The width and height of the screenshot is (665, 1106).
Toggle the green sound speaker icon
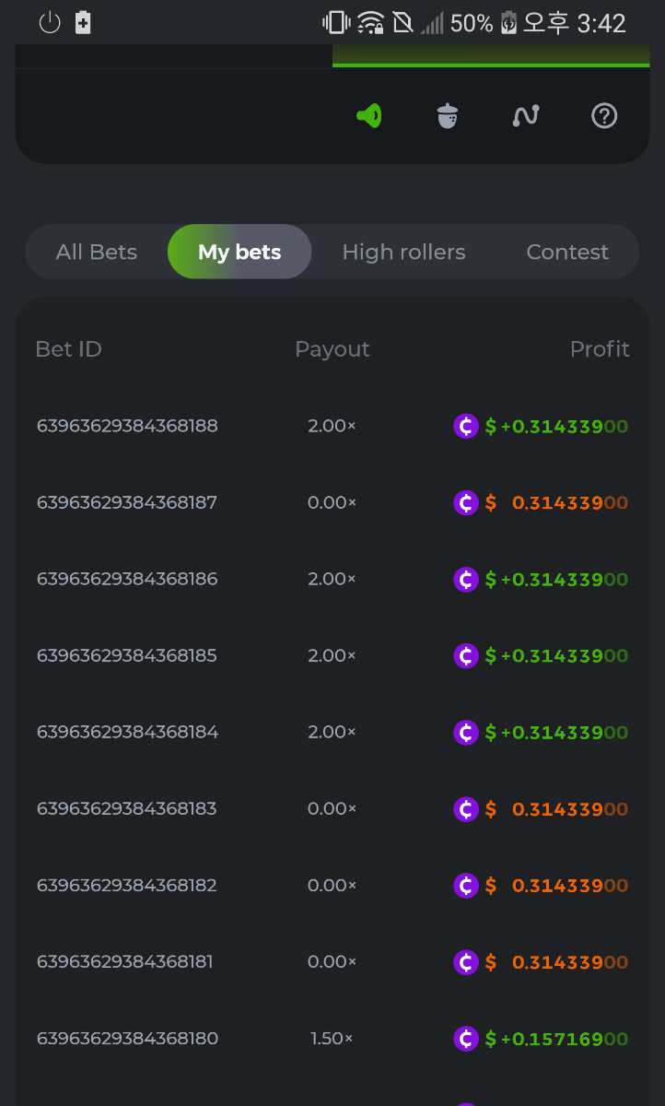point(369,116)
